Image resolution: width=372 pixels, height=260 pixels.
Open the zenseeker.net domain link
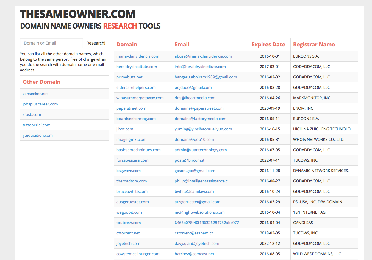35,93
